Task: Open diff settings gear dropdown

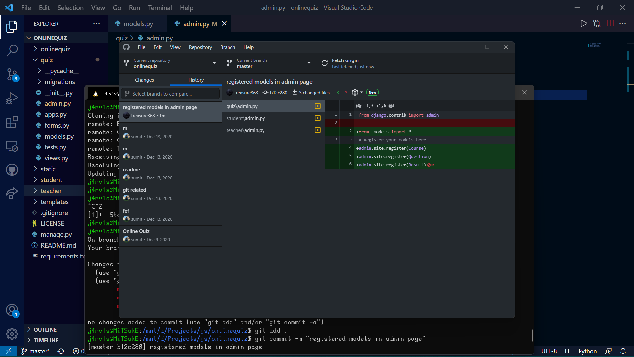Action: (x=357, y=93)
